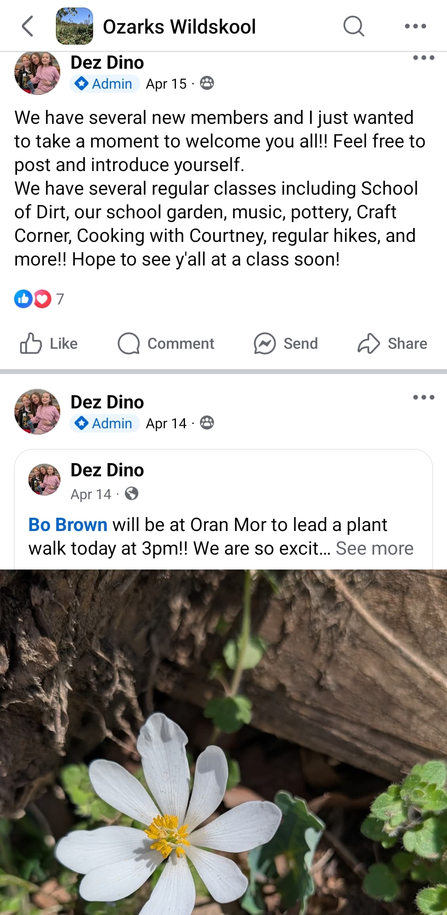Open search in Ozarks Wildskool group
Viewport: 447px width, 915px height.
tap(353, 27)
